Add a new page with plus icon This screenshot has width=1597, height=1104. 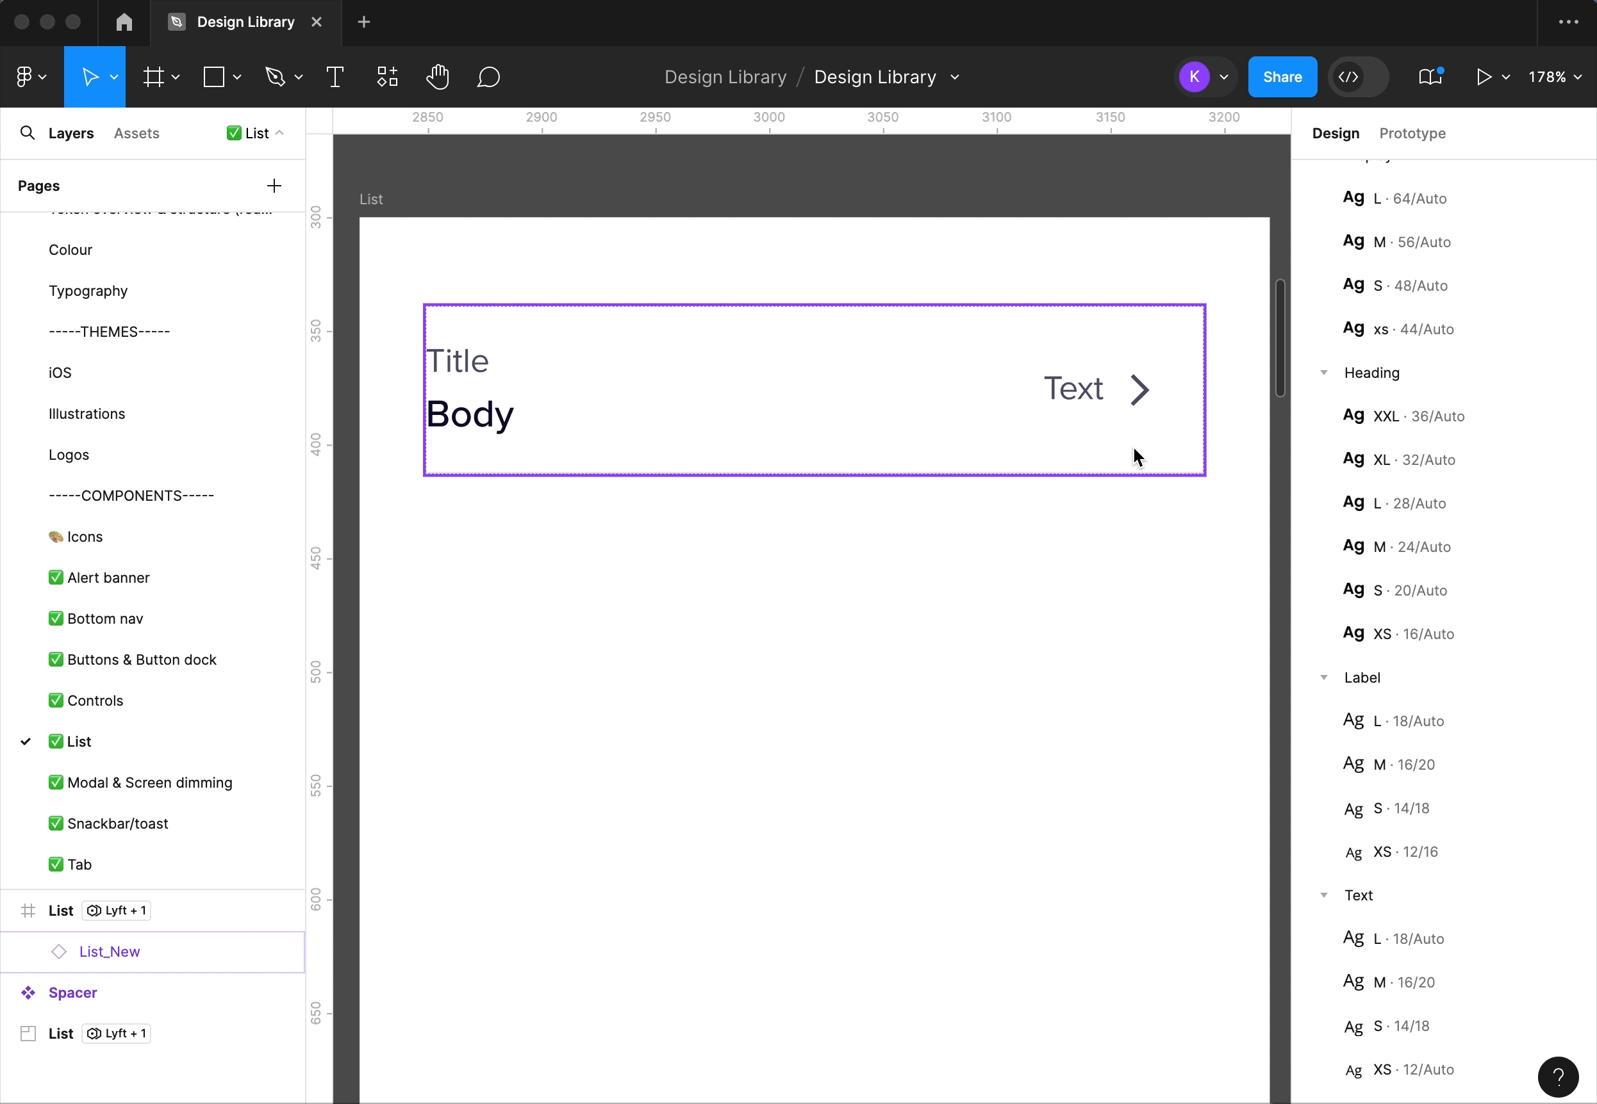[x=274, y=185]
